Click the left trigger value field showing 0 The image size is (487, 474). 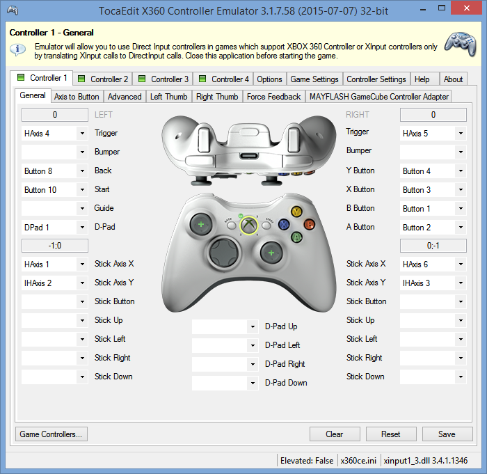(x=55, y=115)
